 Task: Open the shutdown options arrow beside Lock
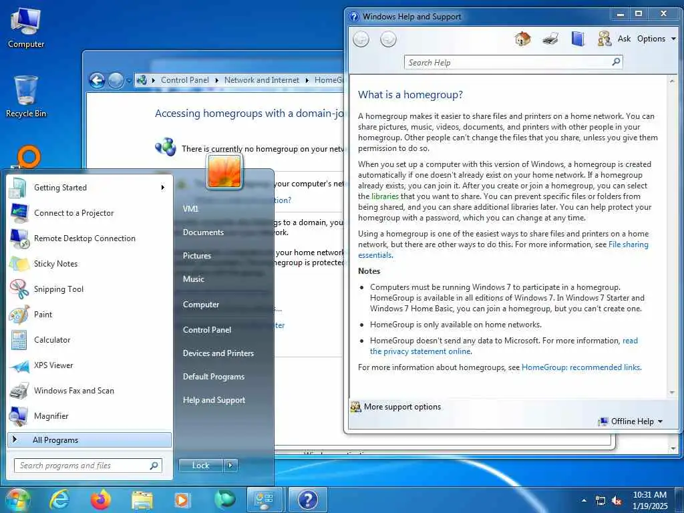[230, 466]
